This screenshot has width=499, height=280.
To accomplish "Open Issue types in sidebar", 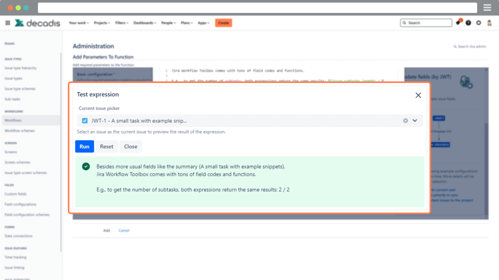I will pyautogui.click(x=13, y=78).
